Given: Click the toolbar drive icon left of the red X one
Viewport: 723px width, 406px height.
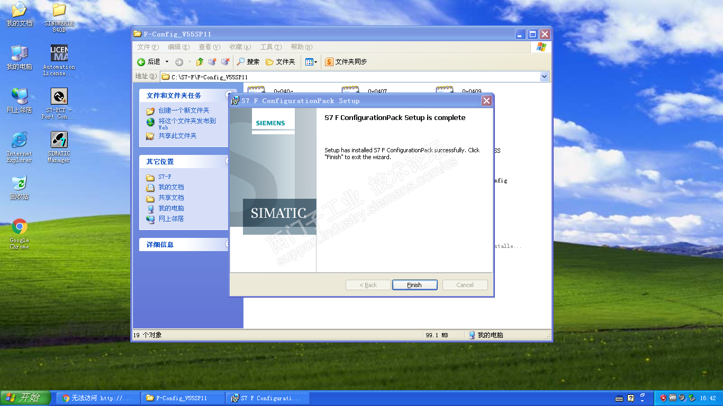Looking at the screenshot, I should pyautogui.click(x=212, y=62).
